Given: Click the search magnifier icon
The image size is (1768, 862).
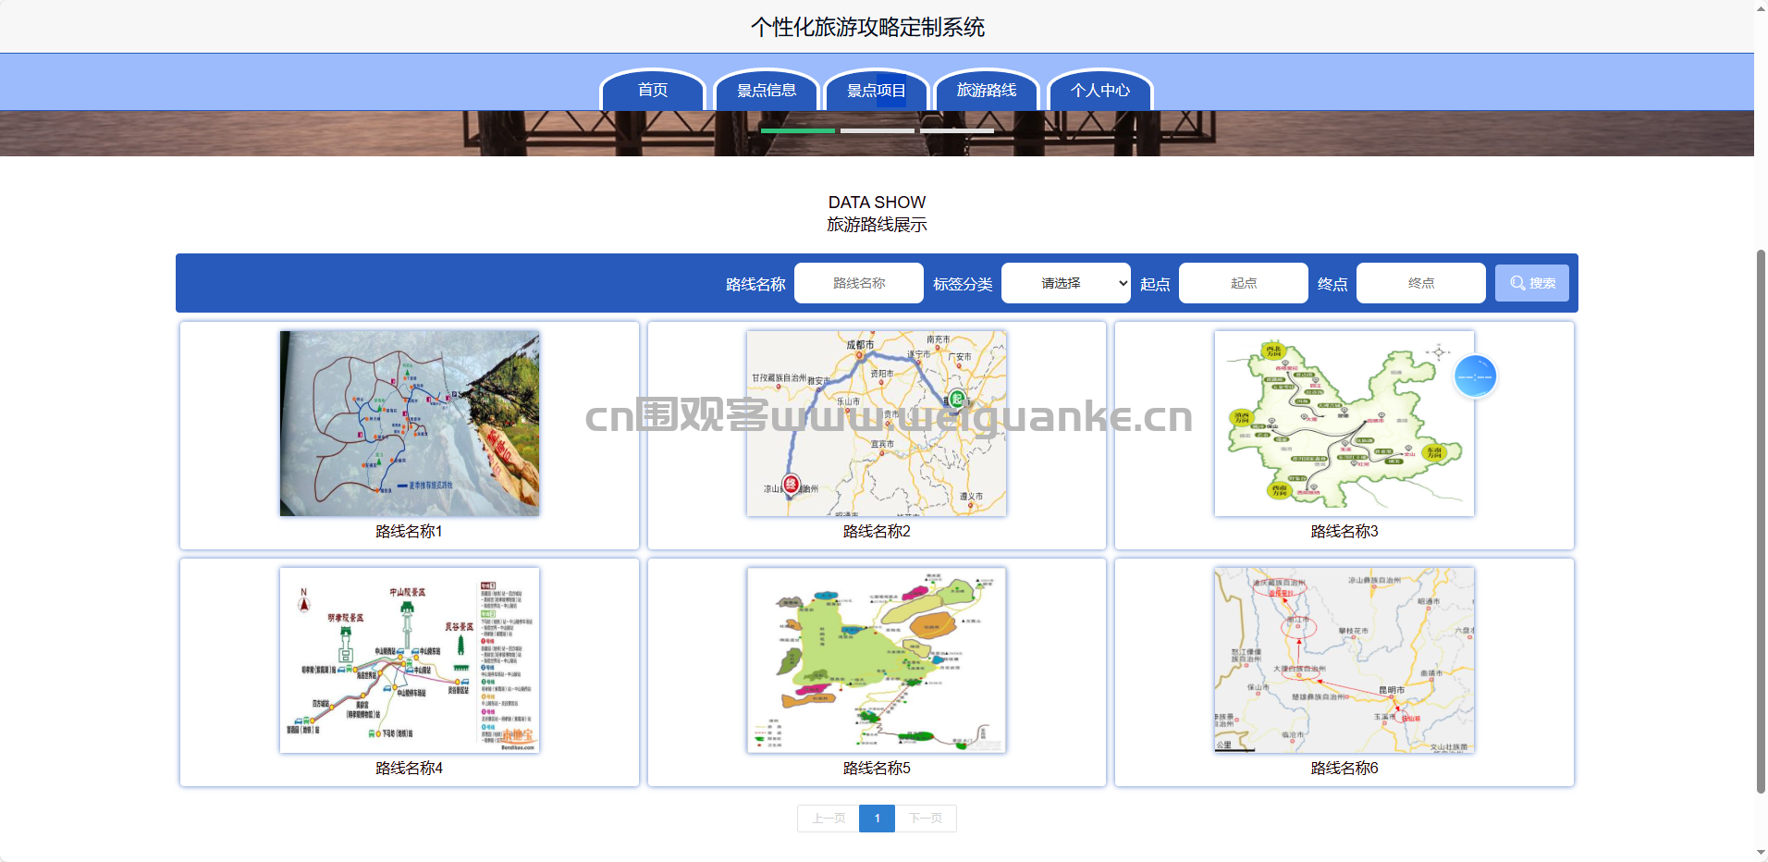Looking at the screenshot, I should pyautogui.click(x=1517, y=283).
